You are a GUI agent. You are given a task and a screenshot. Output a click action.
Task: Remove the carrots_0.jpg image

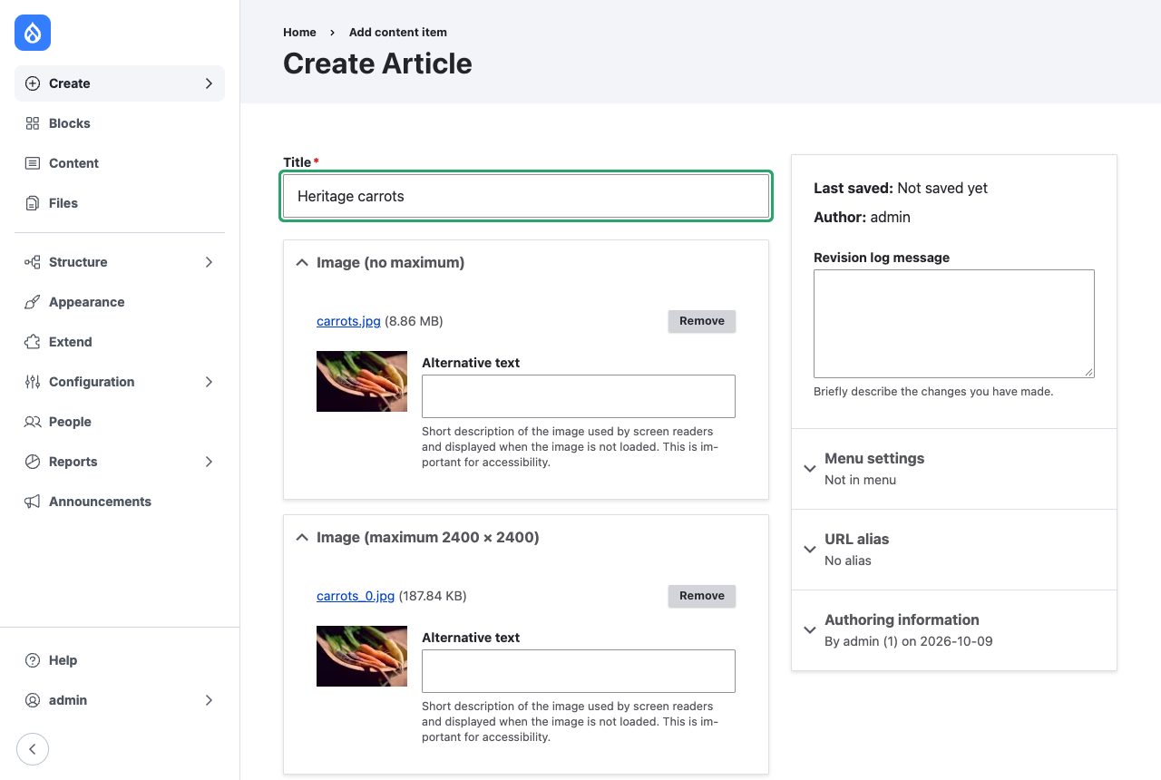click(702, 596)
